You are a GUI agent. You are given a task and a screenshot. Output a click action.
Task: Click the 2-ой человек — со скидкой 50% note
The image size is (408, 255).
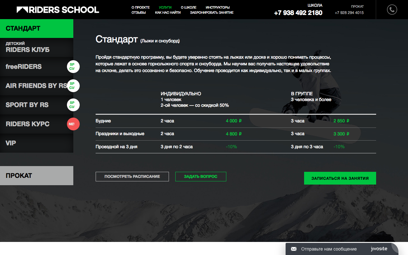[195, 105]
